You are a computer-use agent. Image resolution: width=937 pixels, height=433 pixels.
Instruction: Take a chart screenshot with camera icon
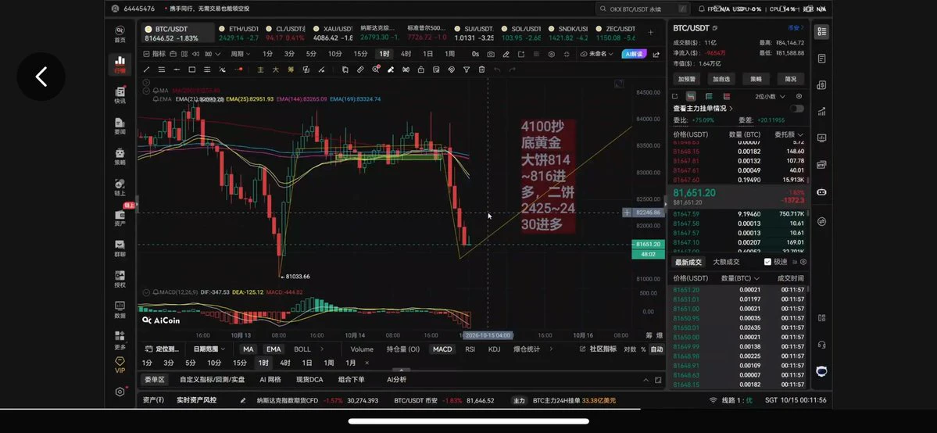491,54
